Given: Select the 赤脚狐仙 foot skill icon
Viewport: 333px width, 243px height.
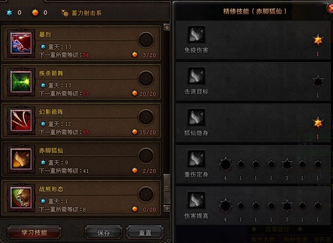Looking at the screenshot, I should [x=21, y=159].
